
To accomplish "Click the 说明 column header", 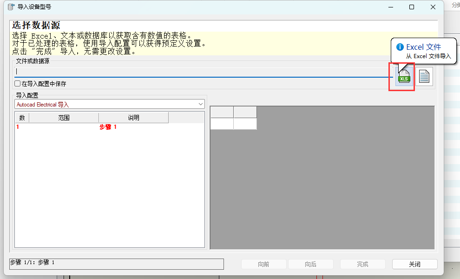I will 135,117.
